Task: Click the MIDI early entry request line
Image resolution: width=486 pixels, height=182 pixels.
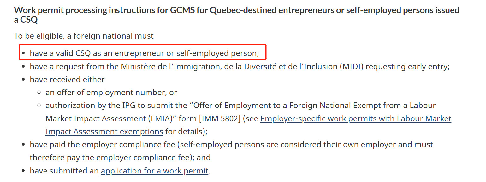Action: point(240,67)
